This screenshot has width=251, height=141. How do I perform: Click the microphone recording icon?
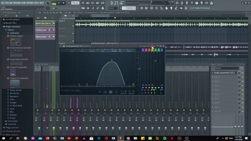(x=187, y=3)
